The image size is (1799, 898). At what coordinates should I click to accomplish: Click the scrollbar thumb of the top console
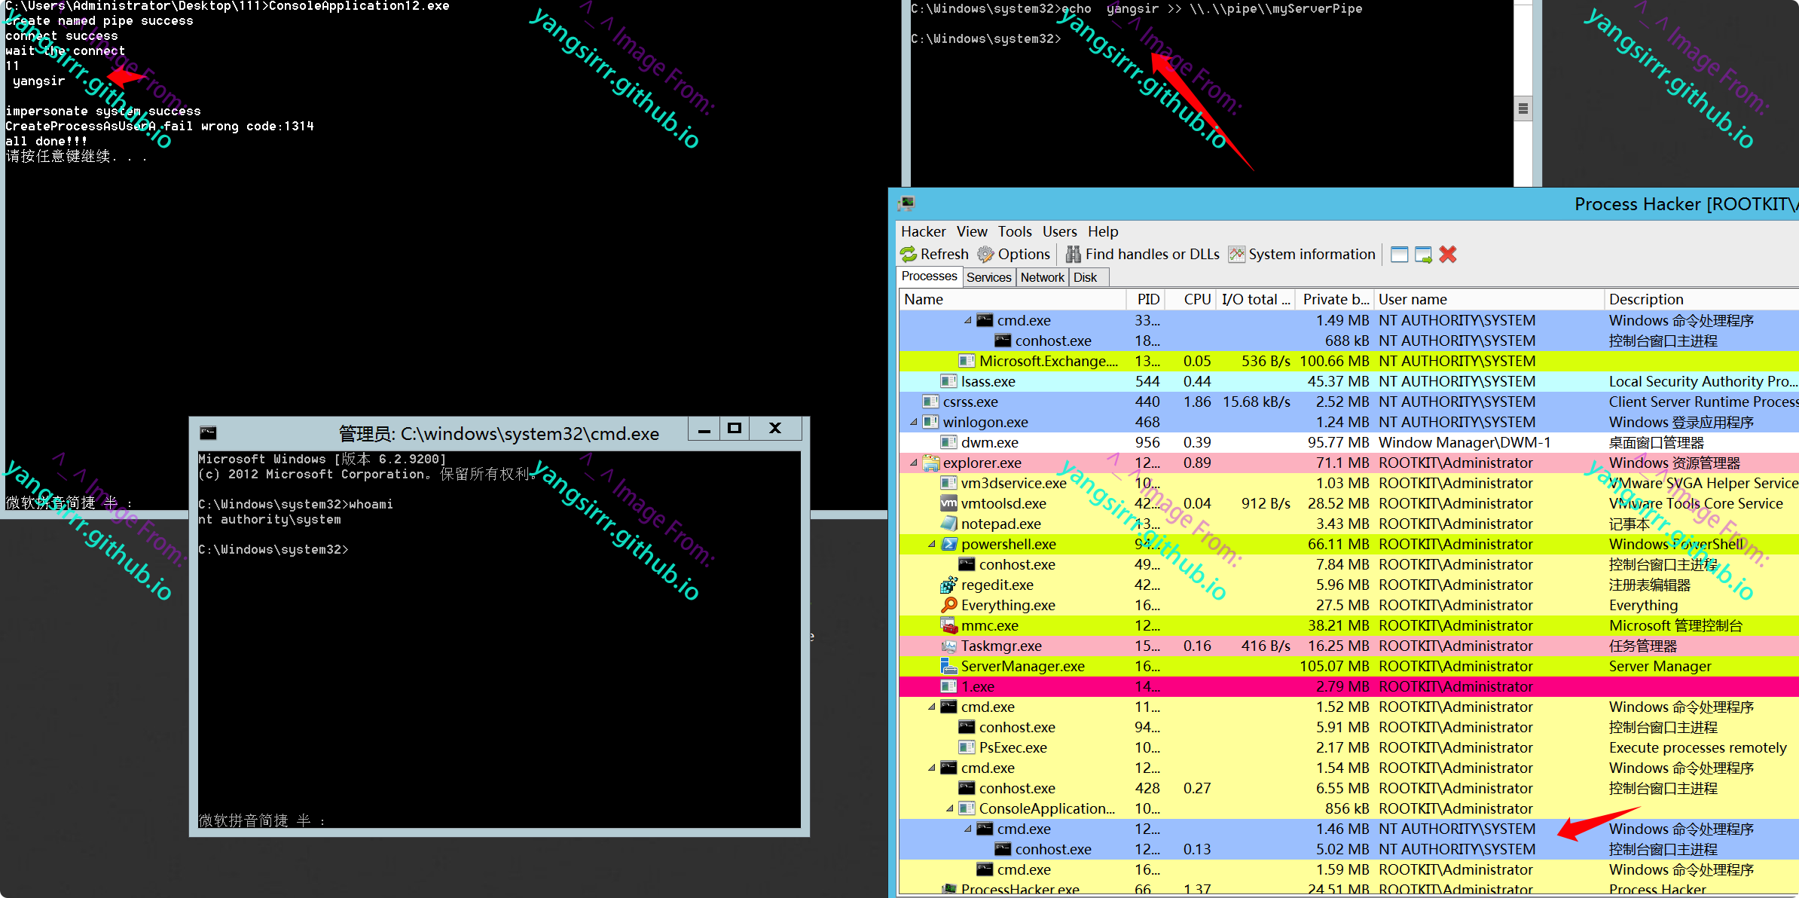[x=1523, y=108]
